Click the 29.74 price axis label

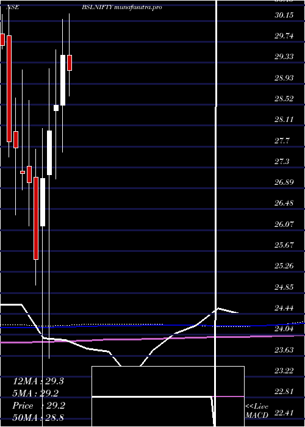pos(284,36)
